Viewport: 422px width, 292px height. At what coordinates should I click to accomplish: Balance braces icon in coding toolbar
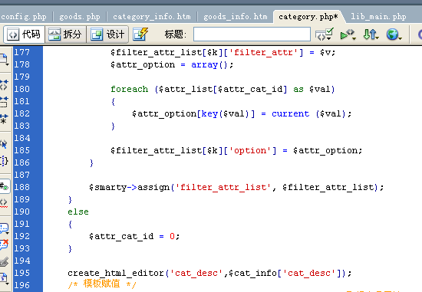click(5, 161)
